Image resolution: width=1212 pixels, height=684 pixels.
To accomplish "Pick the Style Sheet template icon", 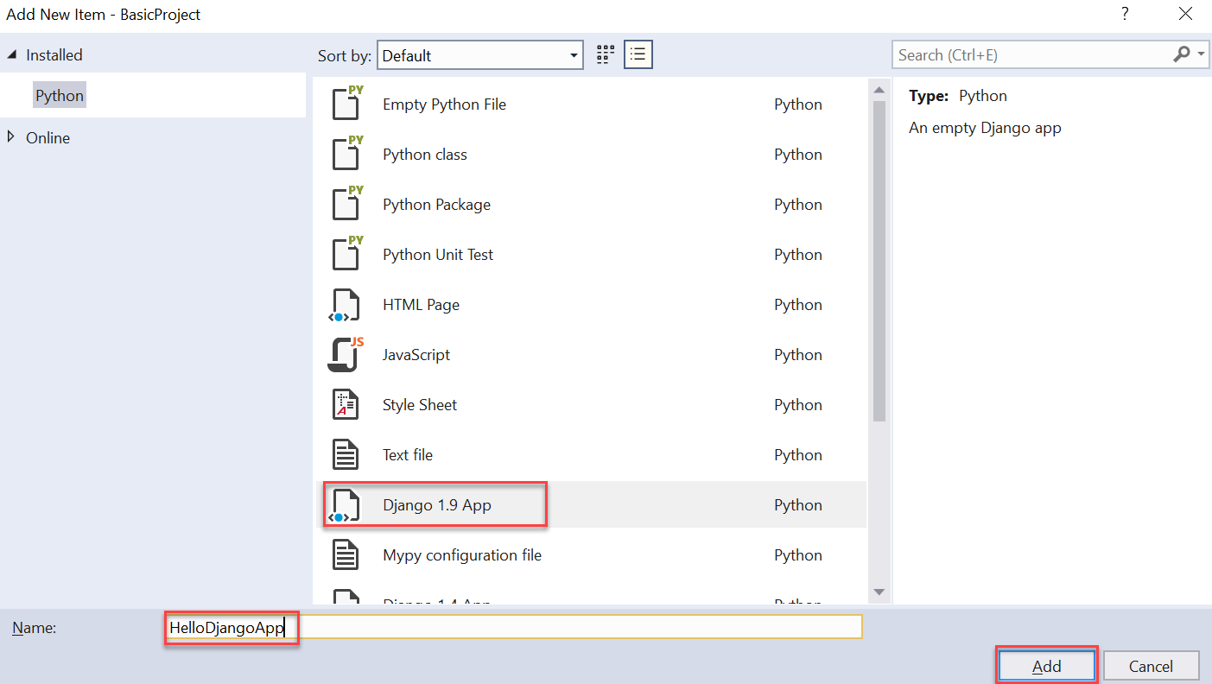I will pyautogui.click(x=346, y=405).
